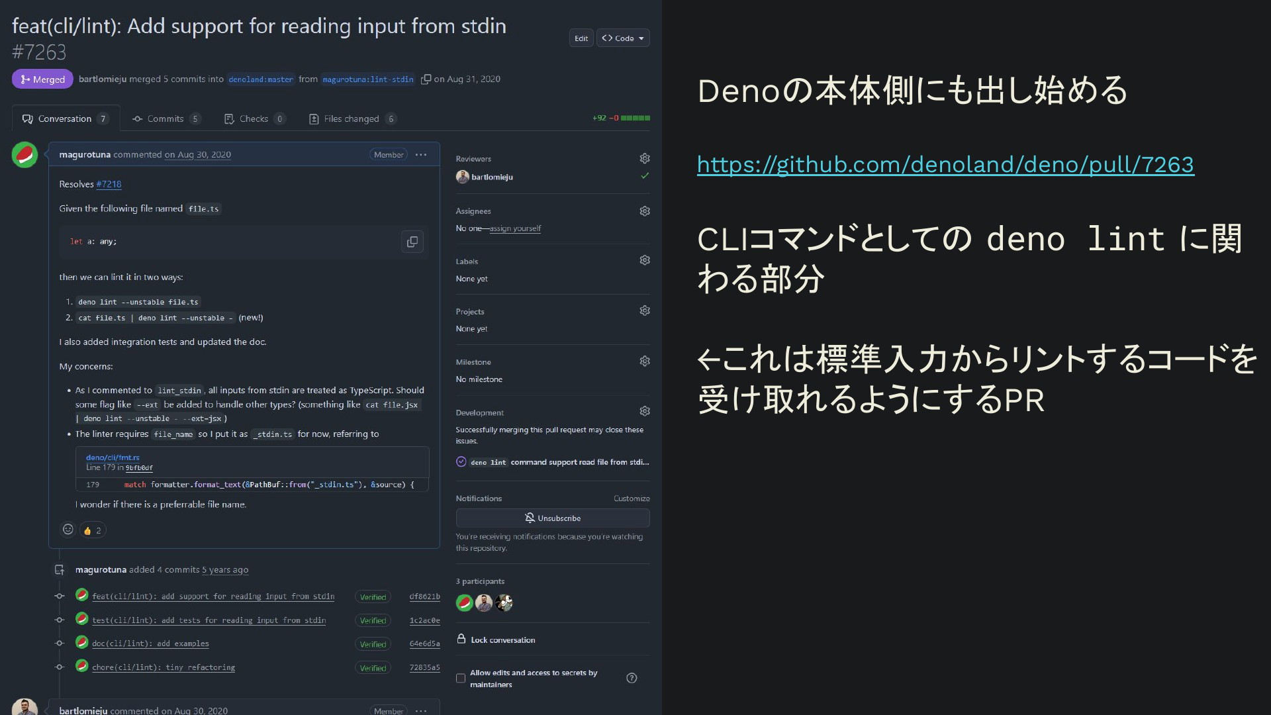This screenshot has width=1271, height=715.
Task: Open the three-dot menu on bartlomieju's comment
Action: (x=421, y=711)
